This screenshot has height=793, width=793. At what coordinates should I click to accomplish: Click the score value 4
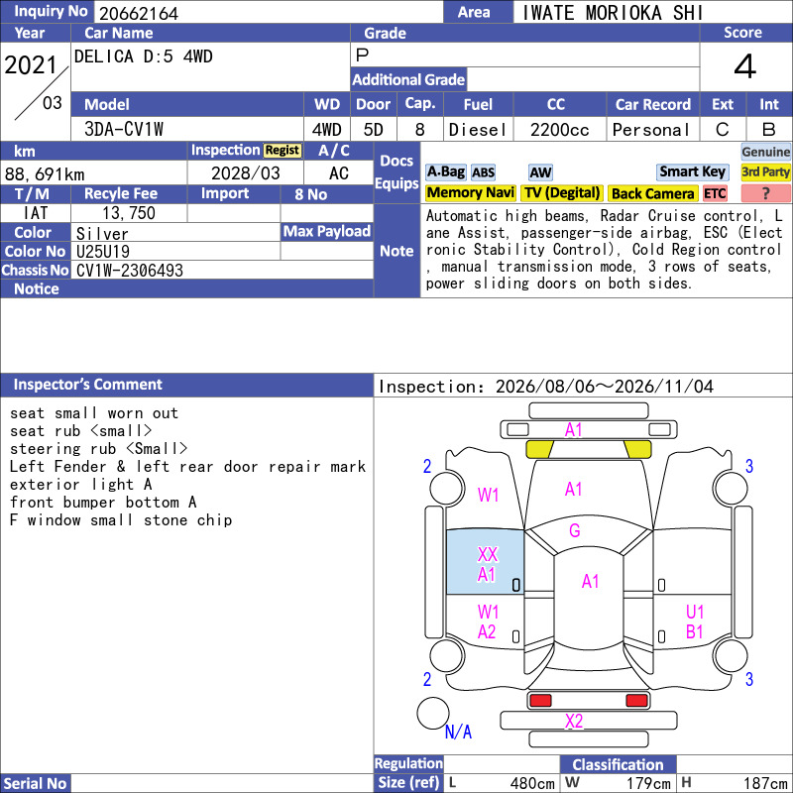coord(745,66)
